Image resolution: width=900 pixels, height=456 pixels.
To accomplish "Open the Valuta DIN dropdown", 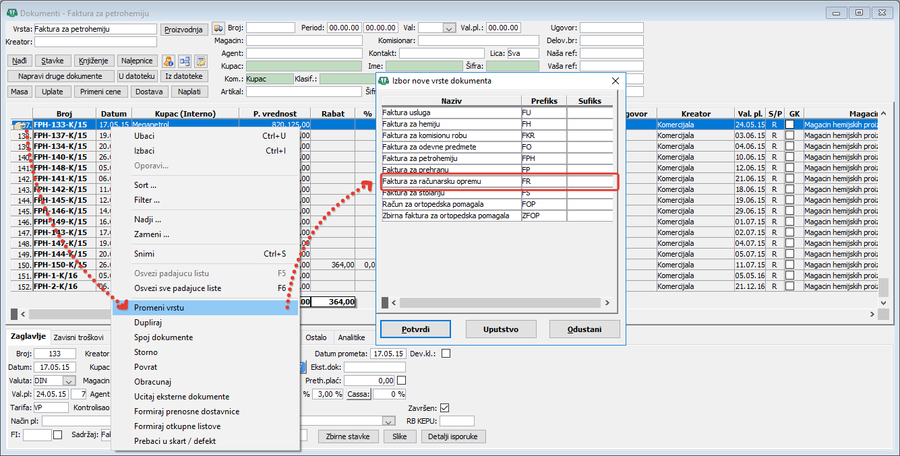I will tap(69, 381).
